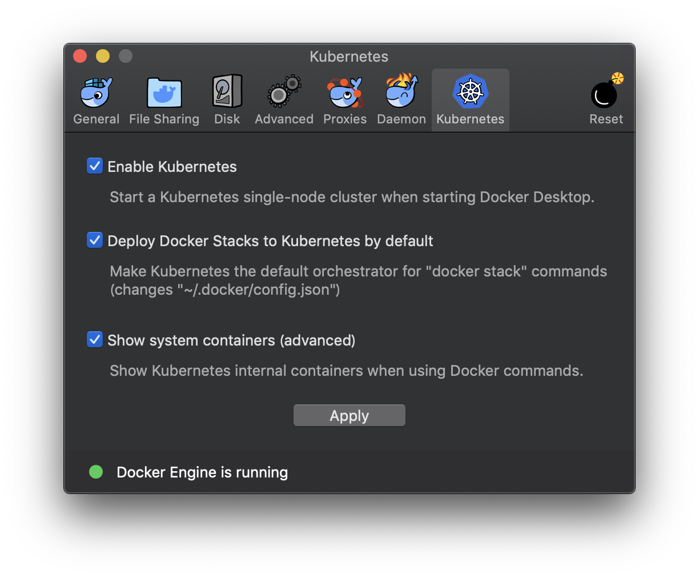Open the General preferences whale icon
Image resolution: width=699 pixels, height=578 pixels.
tap(97, 93)
